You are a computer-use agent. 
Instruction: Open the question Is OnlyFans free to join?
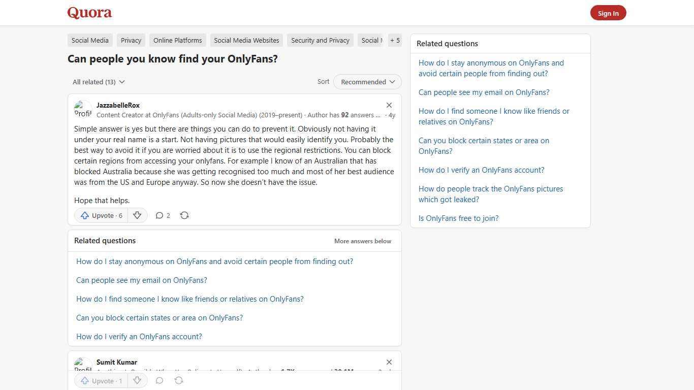pyautogui.click(x=458, y=218)
